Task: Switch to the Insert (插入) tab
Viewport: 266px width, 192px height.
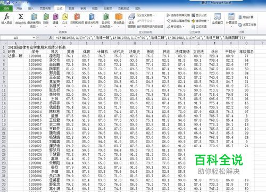Action: (31, 9)
